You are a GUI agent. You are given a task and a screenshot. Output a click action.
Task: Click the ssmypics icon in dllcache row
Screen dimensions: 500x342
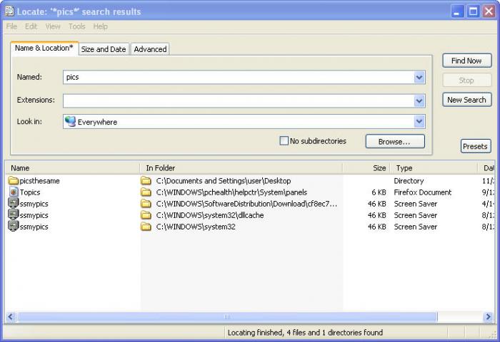(14, 214)
